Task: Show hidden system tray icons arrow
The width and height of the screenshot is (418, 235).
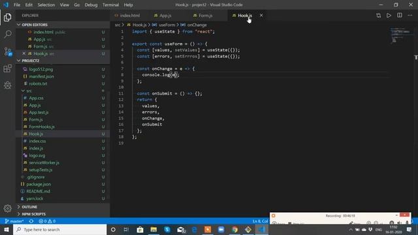Action: pos(351,230)
